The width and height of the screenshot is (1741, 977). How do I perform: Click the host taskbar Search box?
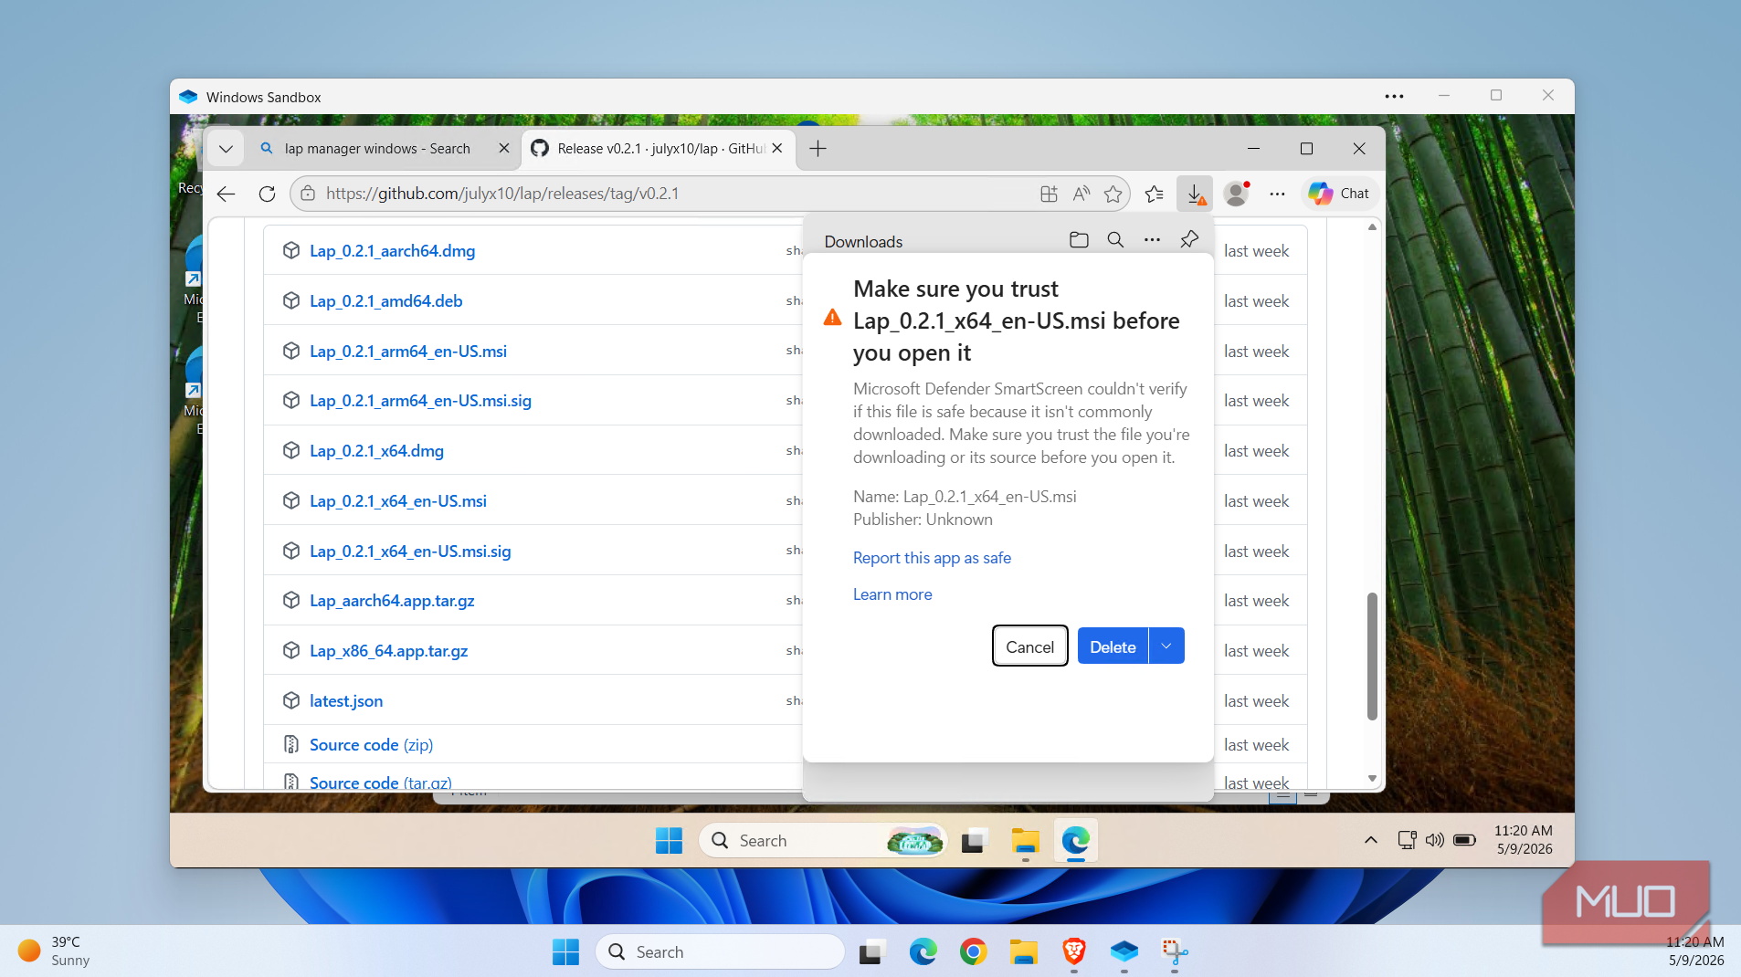point(720,952)
